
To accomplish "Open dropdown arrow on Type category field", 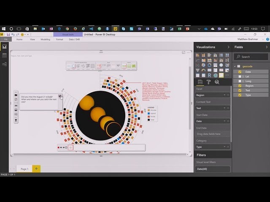I will click(224, 147).
